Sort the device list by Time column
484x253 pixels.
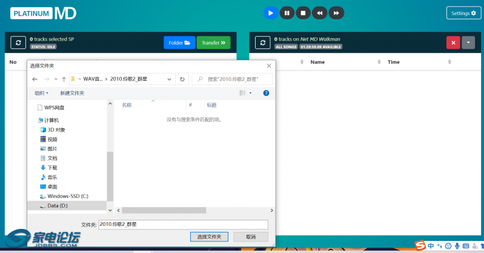pyautogui.click(x=394, y=62)
